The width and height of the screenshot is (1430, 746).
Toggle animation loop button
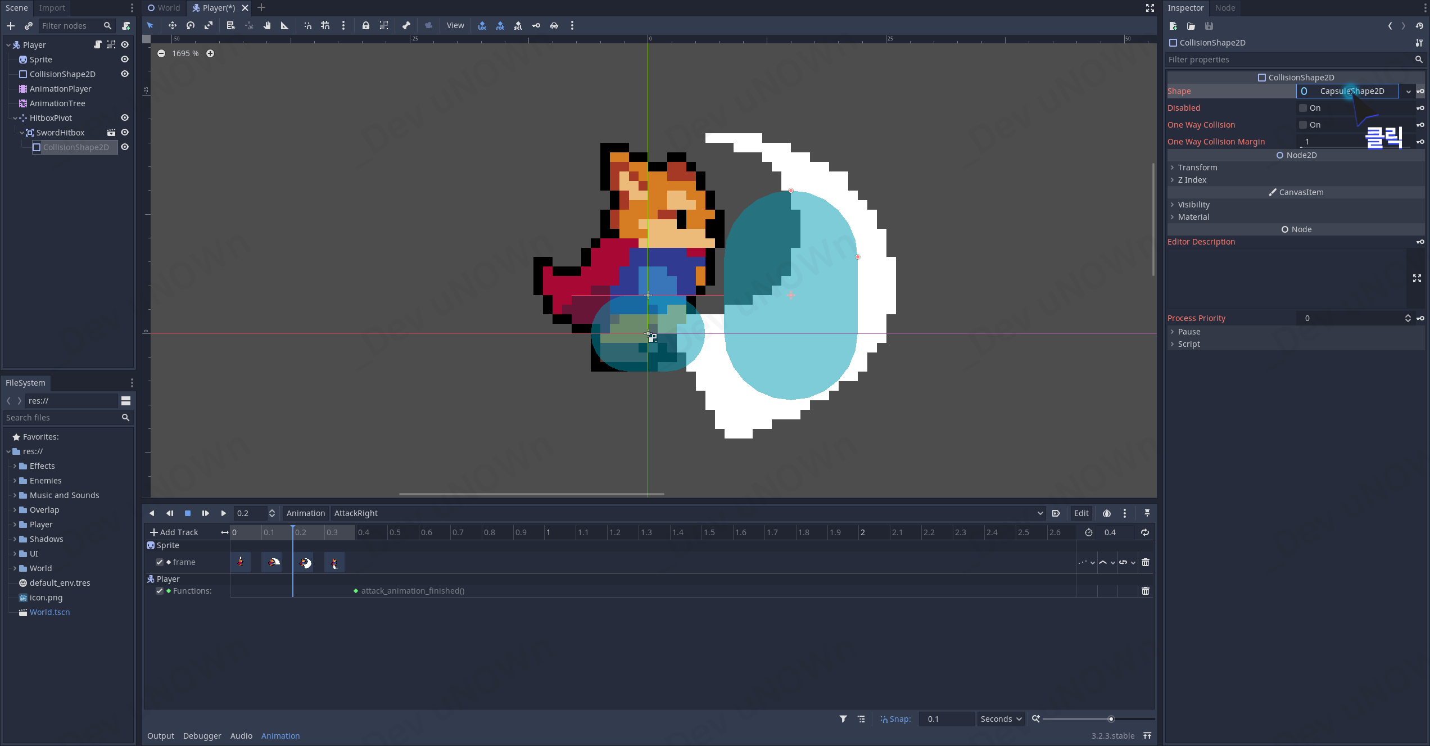pyautogui.click(x=1144, y=532)
